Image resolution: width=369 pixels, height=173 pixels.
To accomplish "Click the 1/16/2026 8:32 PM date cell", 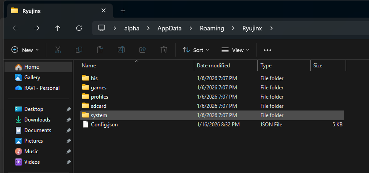I will pos(218,125).
